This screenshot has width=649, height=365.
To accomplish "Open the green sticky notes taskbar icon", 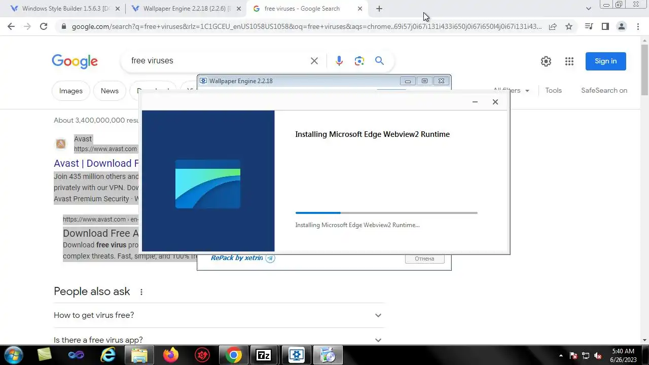I will [45, 355].
